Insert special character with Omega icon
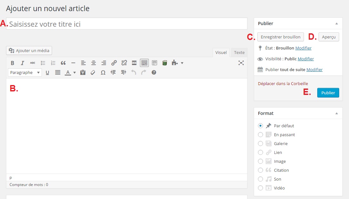The image size is (349, 199). point(103,73)
